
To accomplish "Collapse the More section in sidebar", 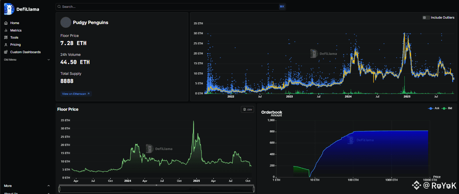I will pos(49,186).
